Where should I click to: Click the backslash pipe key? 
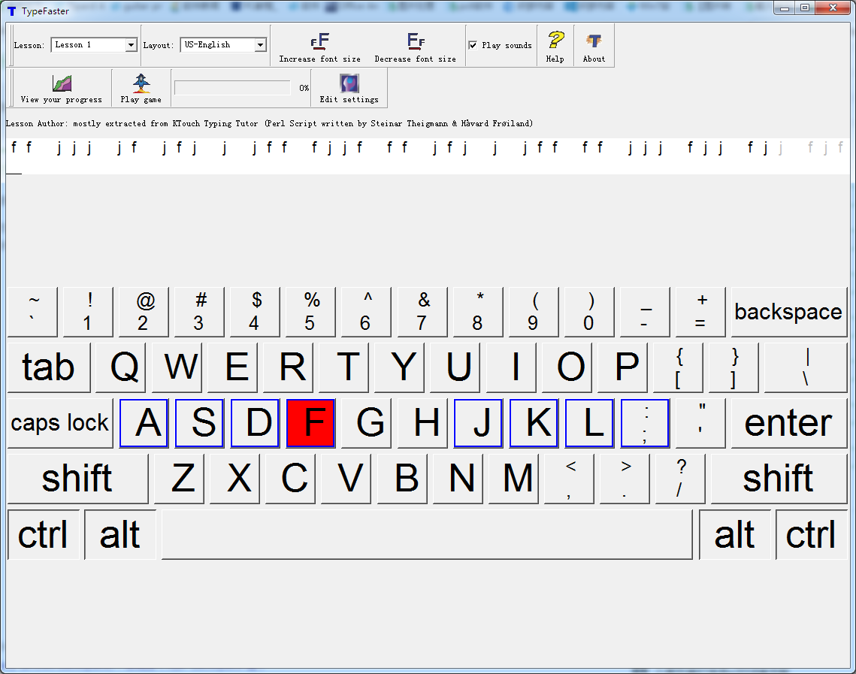pyautogui.click(x=806, y=367)
